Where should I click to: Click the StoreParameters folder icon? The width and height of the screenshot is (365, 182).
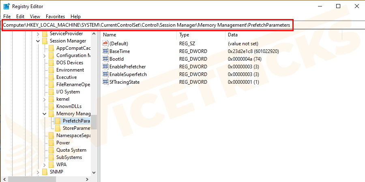(x=58, y=128)
